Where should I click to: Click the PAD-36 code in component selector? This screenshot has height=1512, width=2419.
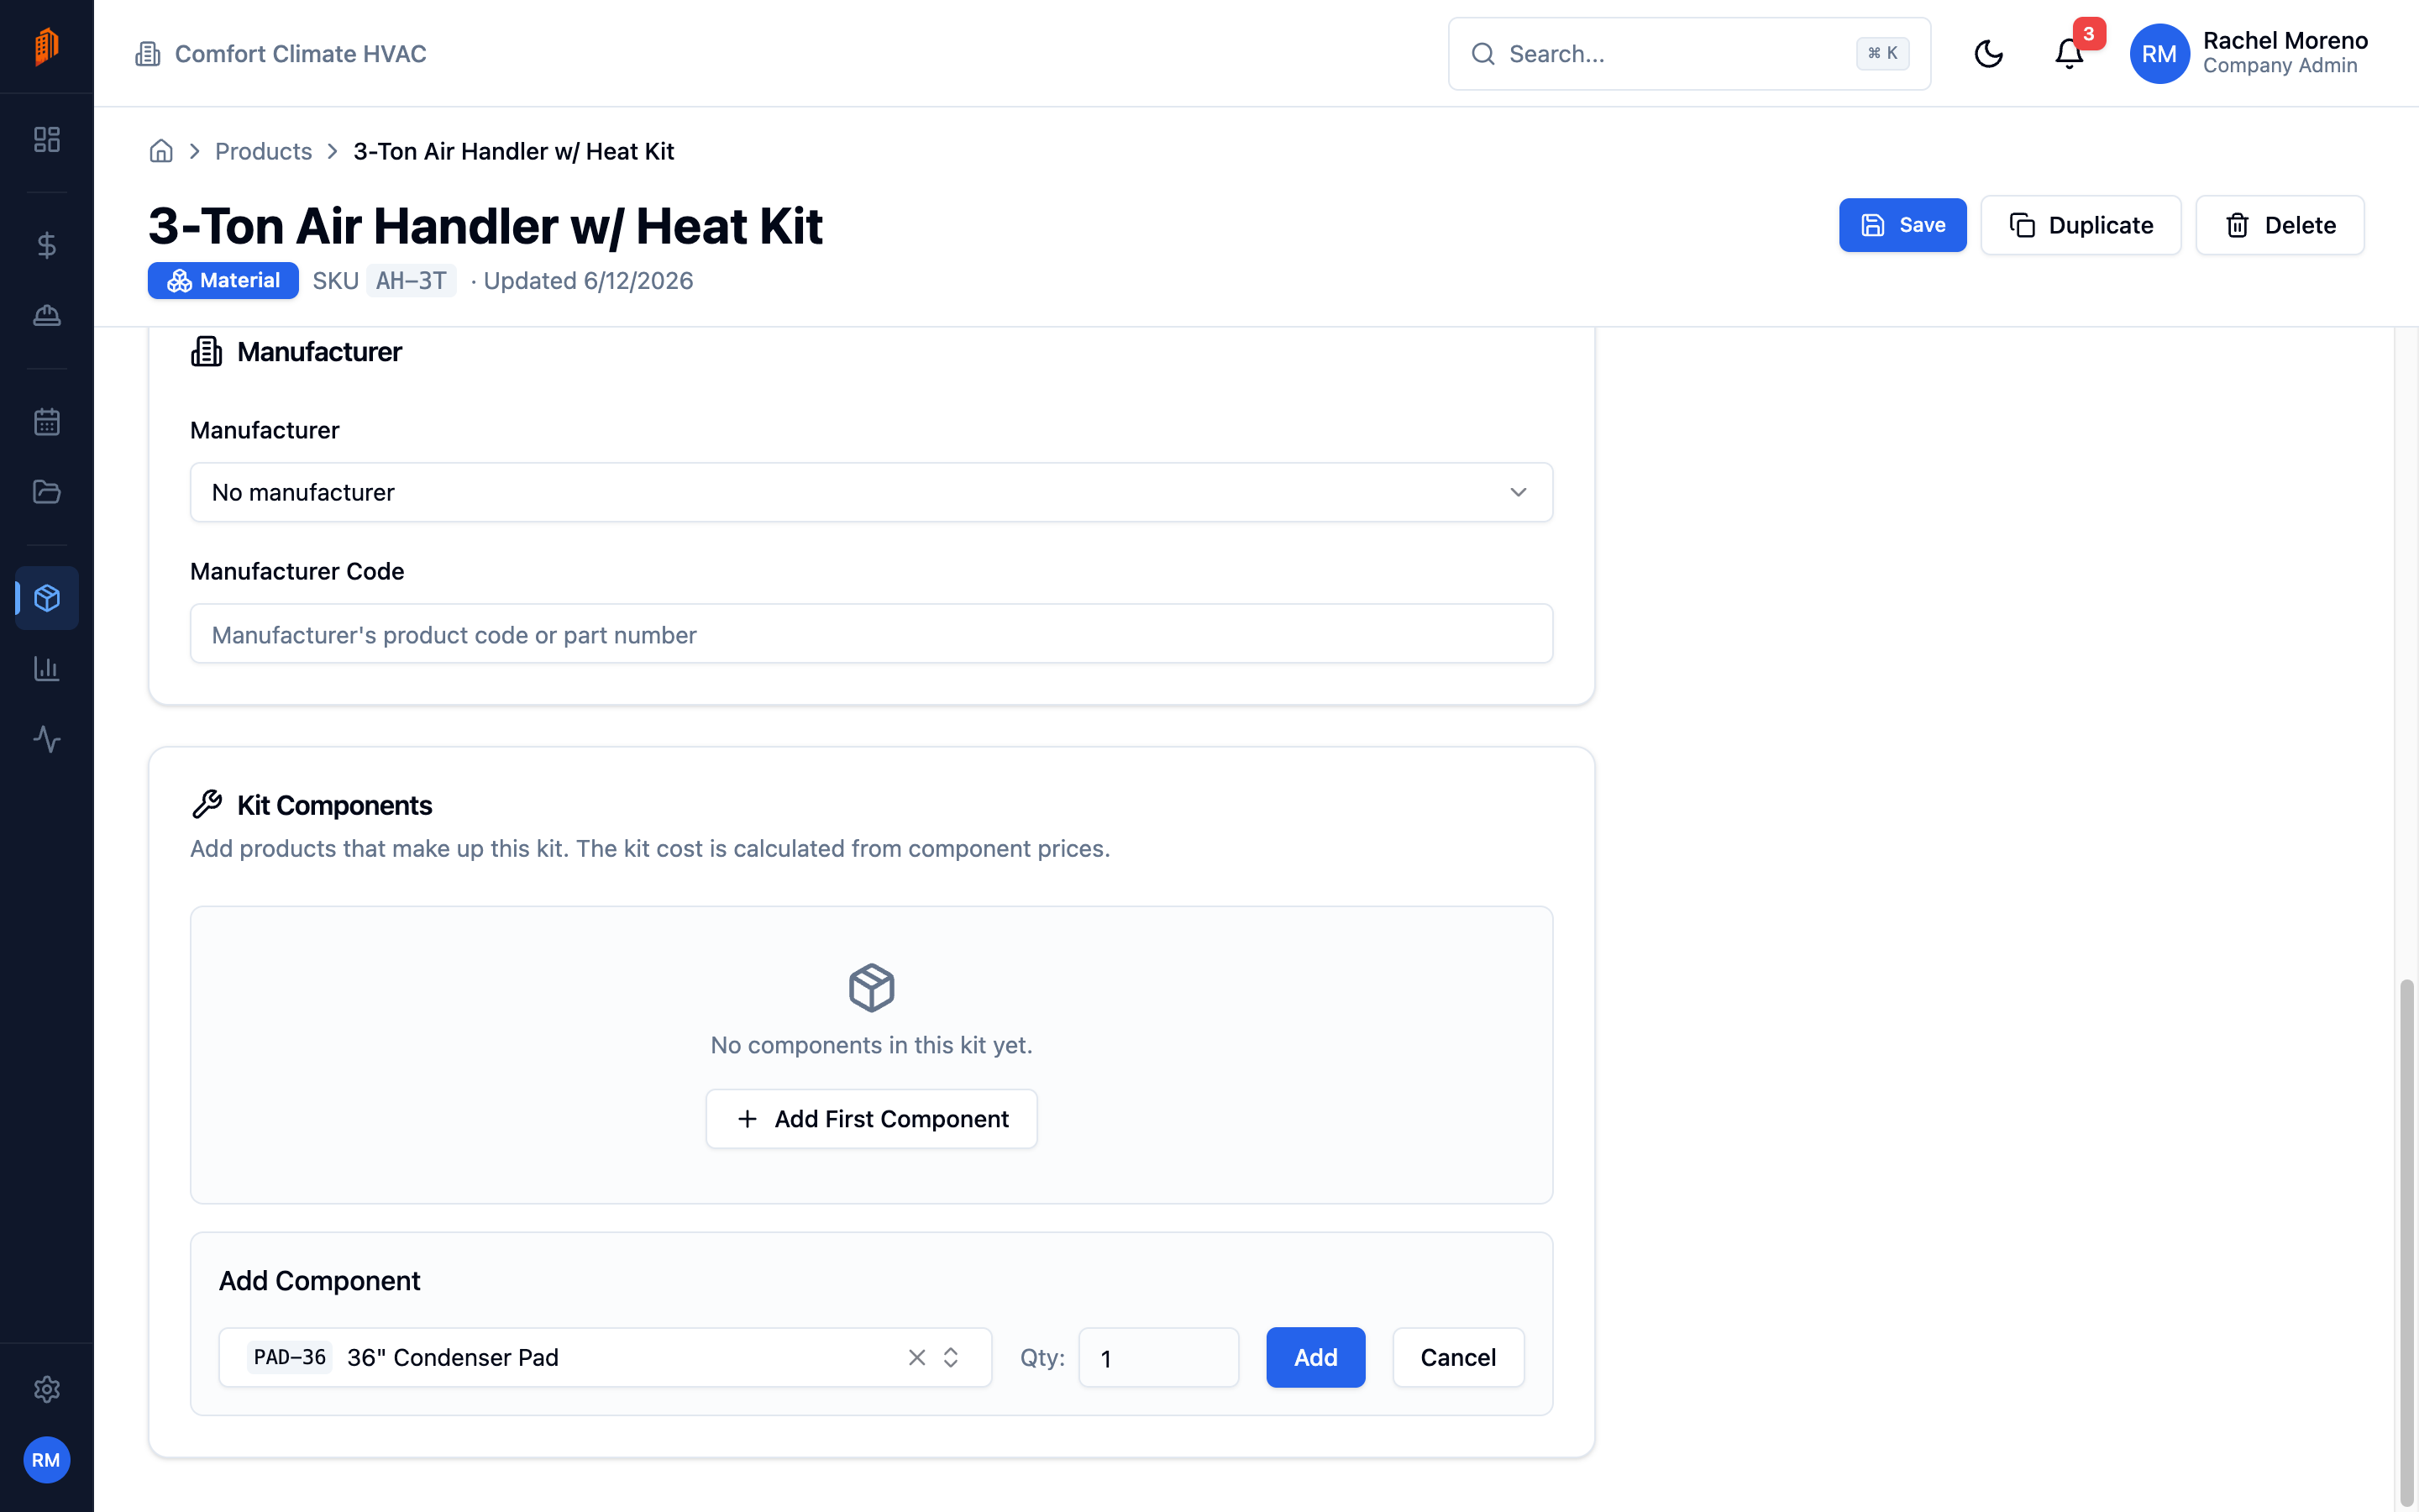point(290,1357)
